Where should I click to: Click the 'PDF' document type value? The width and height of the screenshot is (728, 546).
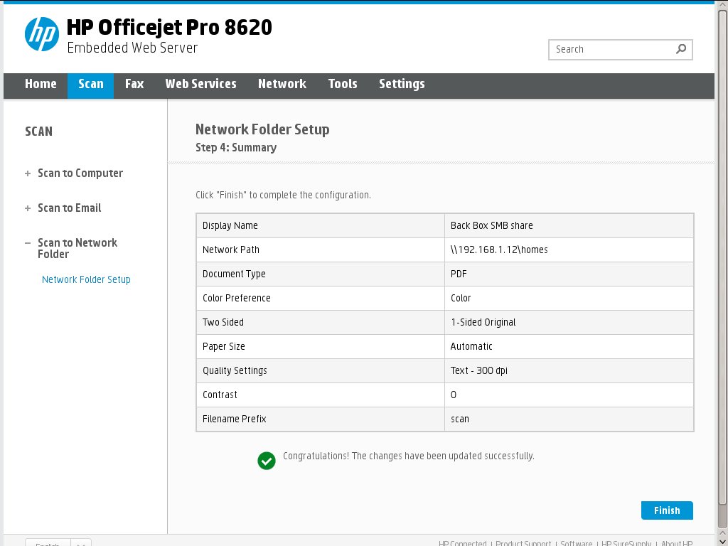[459, 274]
